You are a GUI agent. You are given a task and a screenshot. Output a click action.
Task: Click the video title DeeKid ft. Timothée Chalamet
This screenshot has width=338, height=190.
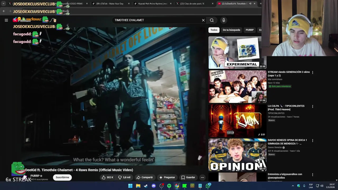79,170
